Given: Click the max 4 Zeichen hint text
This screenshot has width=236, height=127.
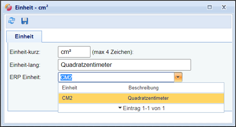Looking at the screenshot, I should pos(113,52).
